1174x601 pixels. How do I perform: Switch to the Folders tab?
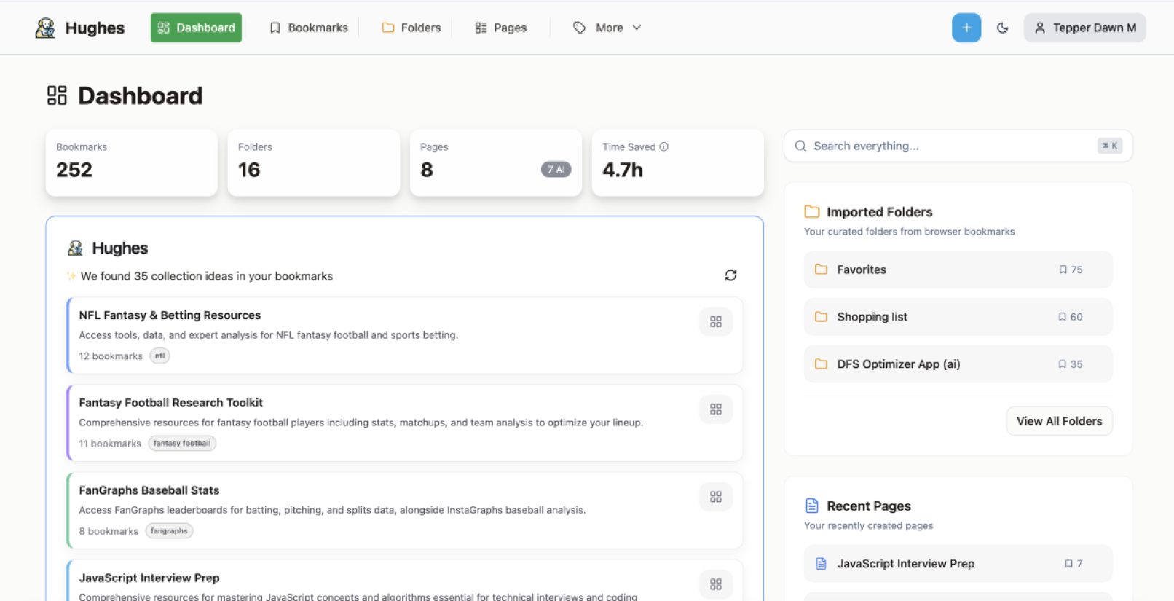(x=411, y=28)
